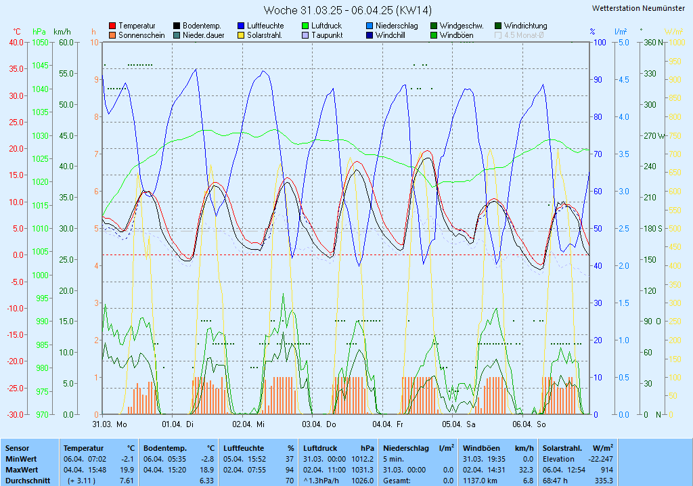The width and height of the screenshot is (693, 486).
Task: Enable the 4.5 Monat-Ø checkbox
Action: tap(498, 35)
